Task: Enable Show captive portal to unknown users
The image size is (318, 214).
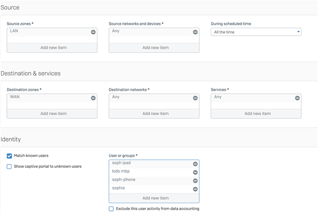Action: (x=9, y=167)
